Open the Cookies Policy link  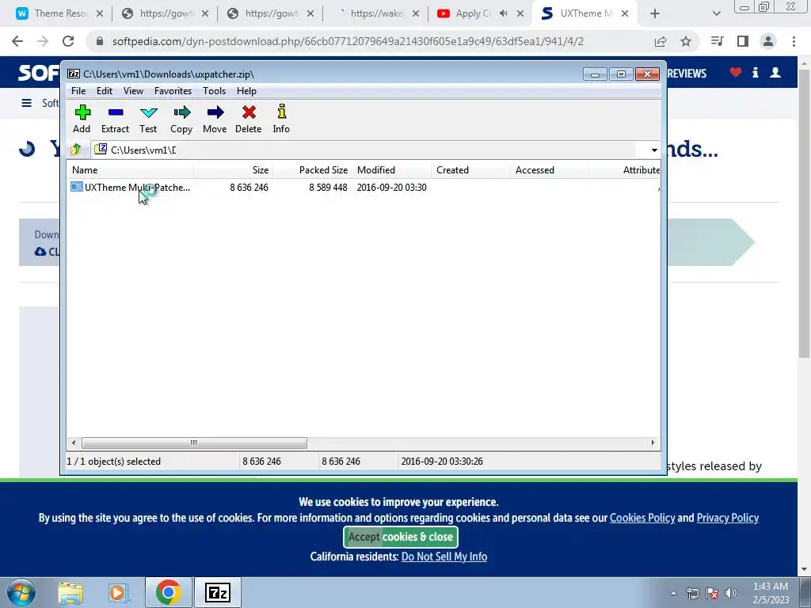642,518
